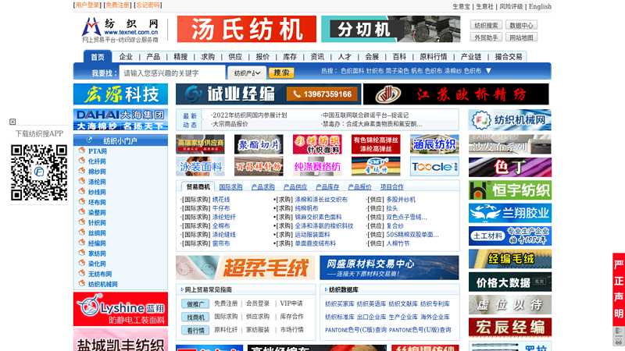
Task: Click the icon beside 家纺网
Action: 82,253
